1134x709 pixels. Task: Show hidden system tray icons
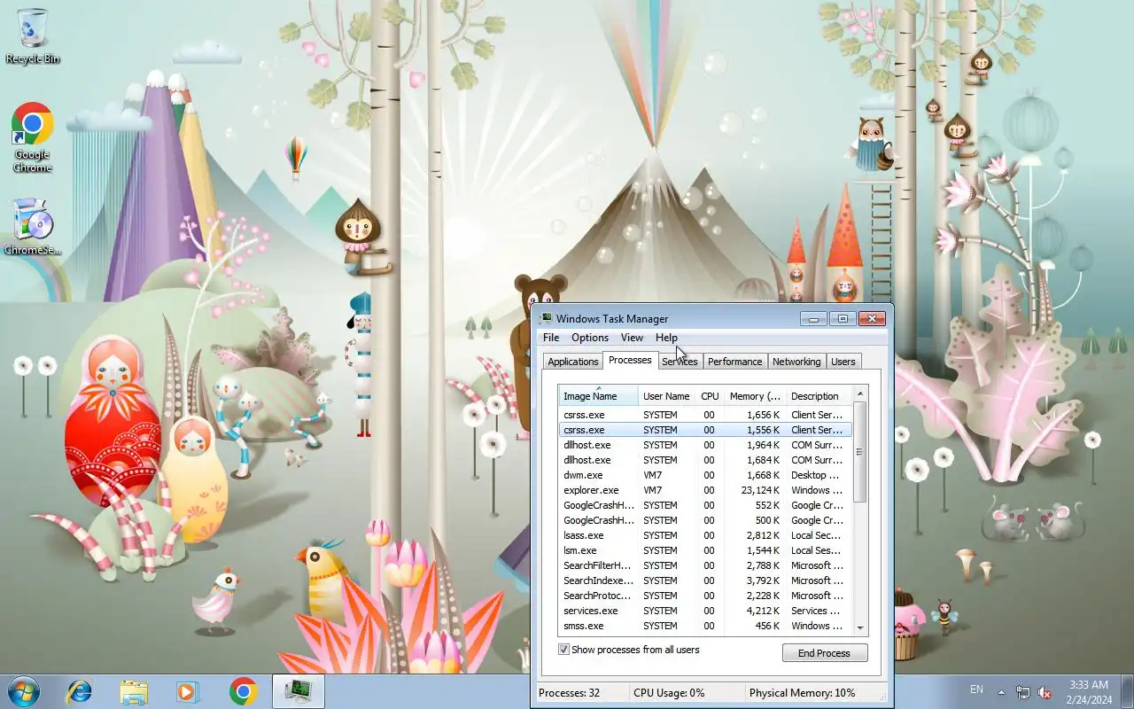(x=1001, y=692)
